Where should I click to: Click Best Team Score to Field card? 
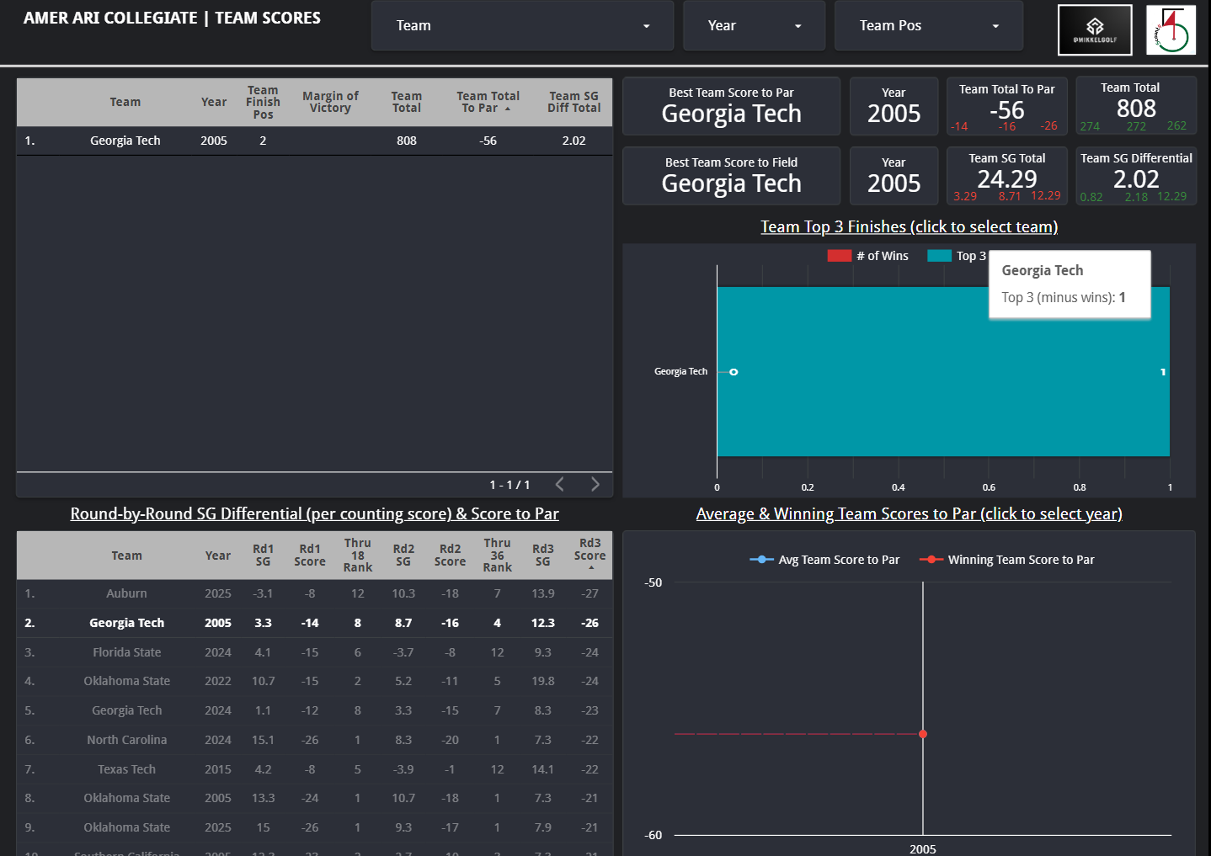[x=731, y=176]
